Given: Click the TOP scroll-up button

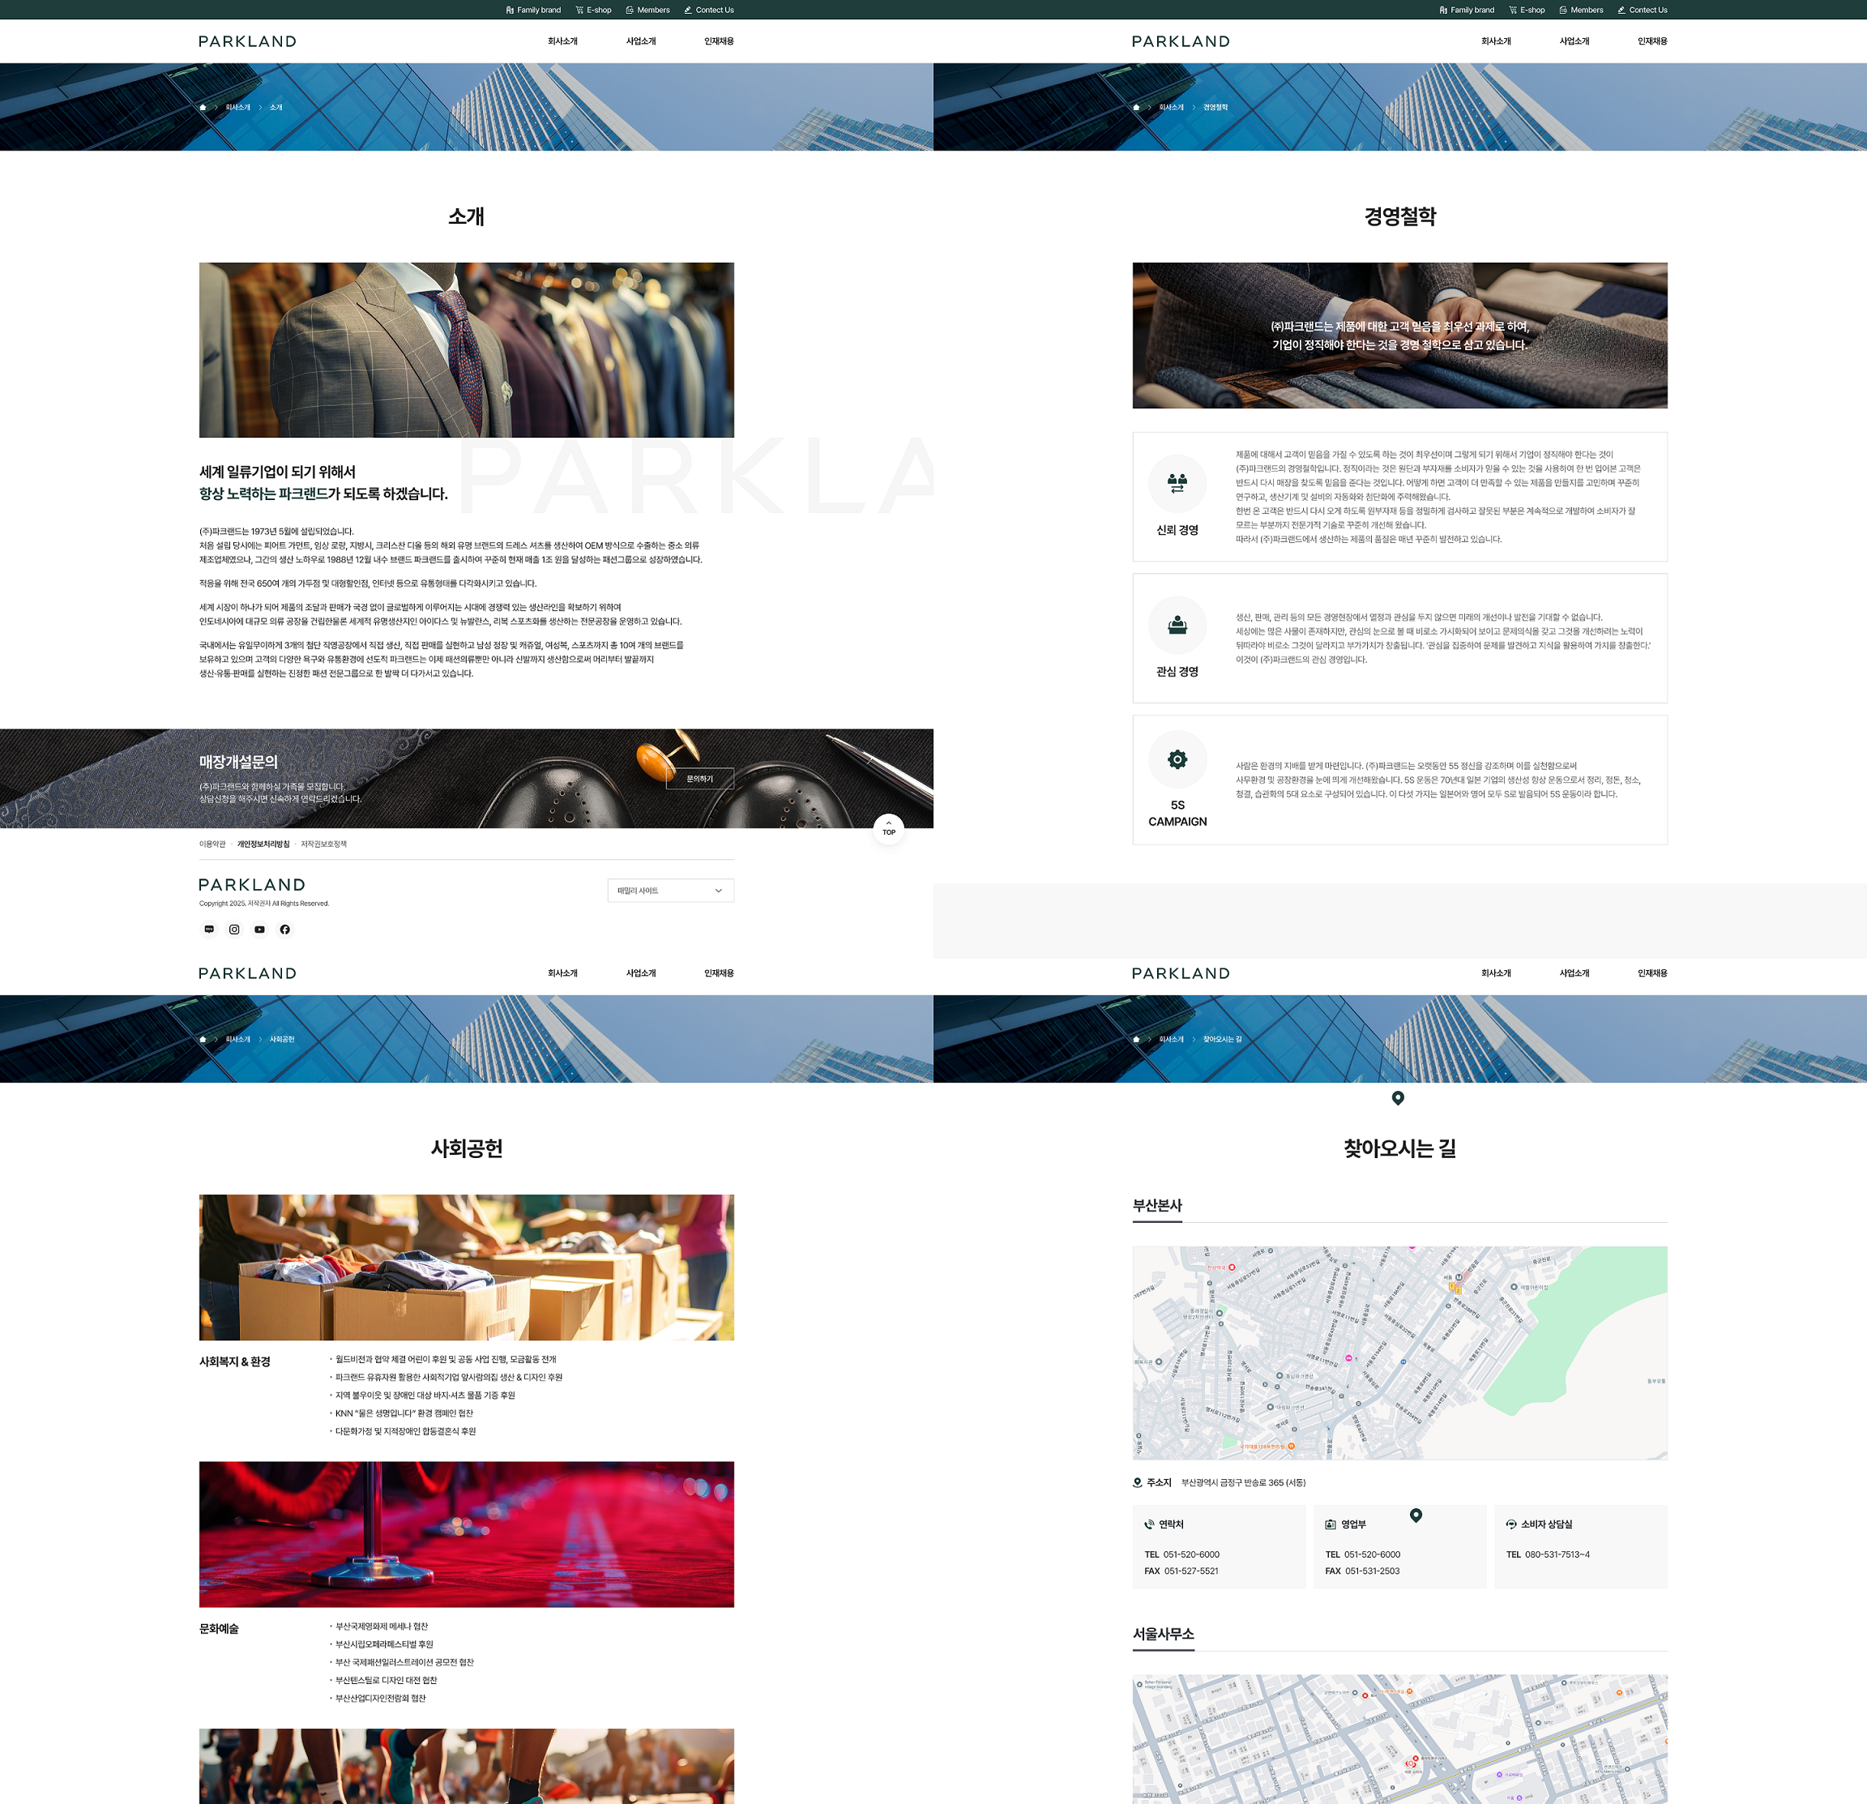Looking at the screenshot, I should pos(889,829).
